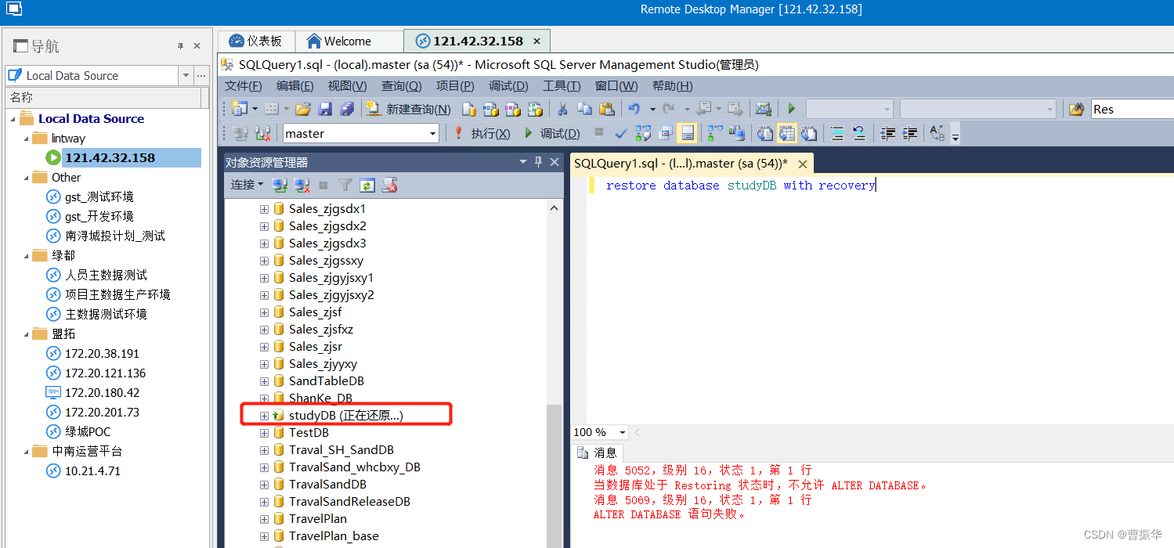This screenshot has height=548, width=1174.
Task: Toggle Results to File mode
Action: click(x=808, y=133)
